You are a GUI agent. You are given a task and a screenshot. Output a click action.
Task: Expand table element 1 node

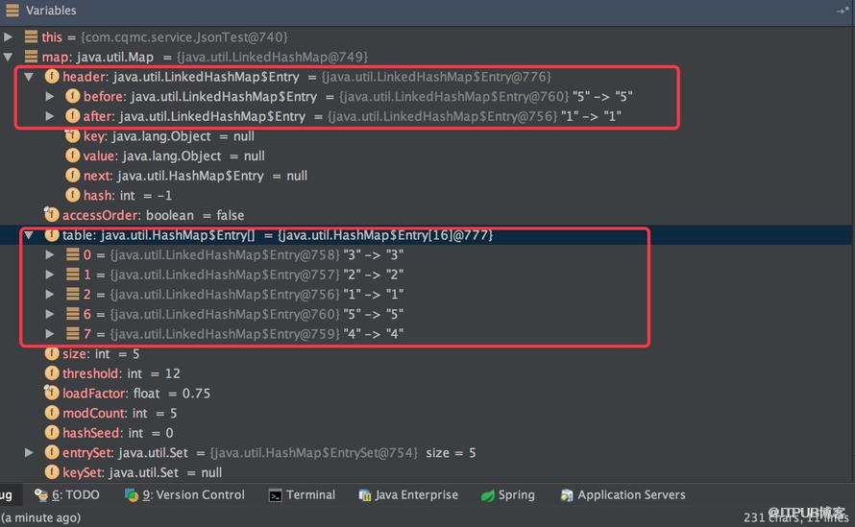[50, 275]
